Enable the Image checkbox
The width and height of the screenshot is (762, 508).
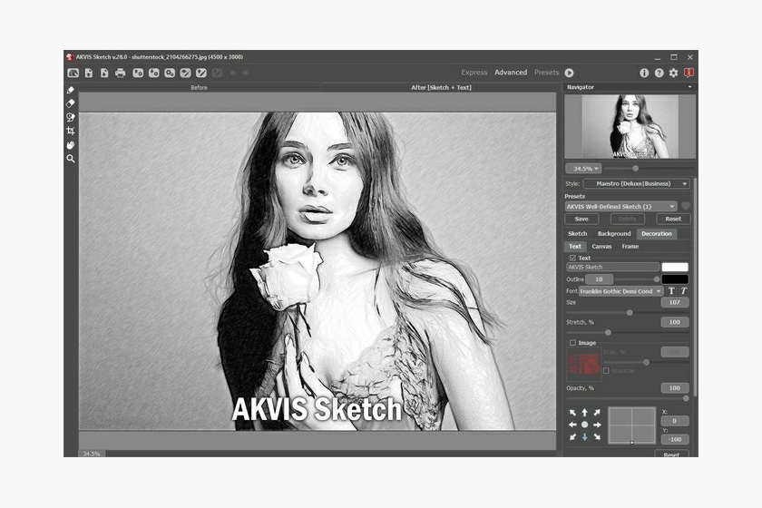tap(572, 343)
